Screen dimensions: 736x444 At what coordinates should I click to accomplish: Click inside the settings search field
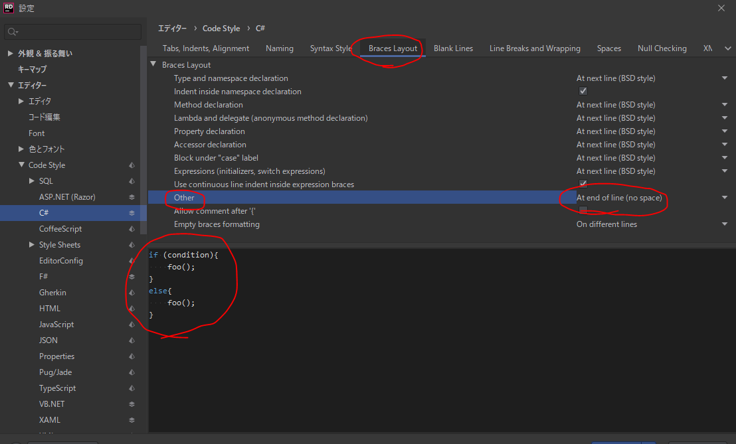[x=76, y=32]
